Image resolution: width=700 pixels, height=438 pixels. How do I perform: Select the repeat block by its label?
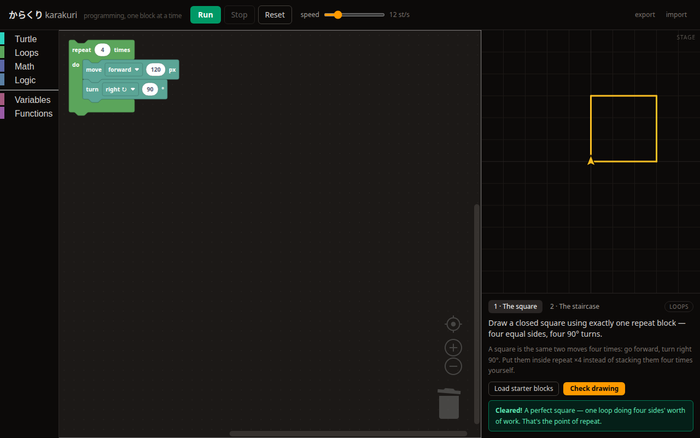(x=81, y=50)
